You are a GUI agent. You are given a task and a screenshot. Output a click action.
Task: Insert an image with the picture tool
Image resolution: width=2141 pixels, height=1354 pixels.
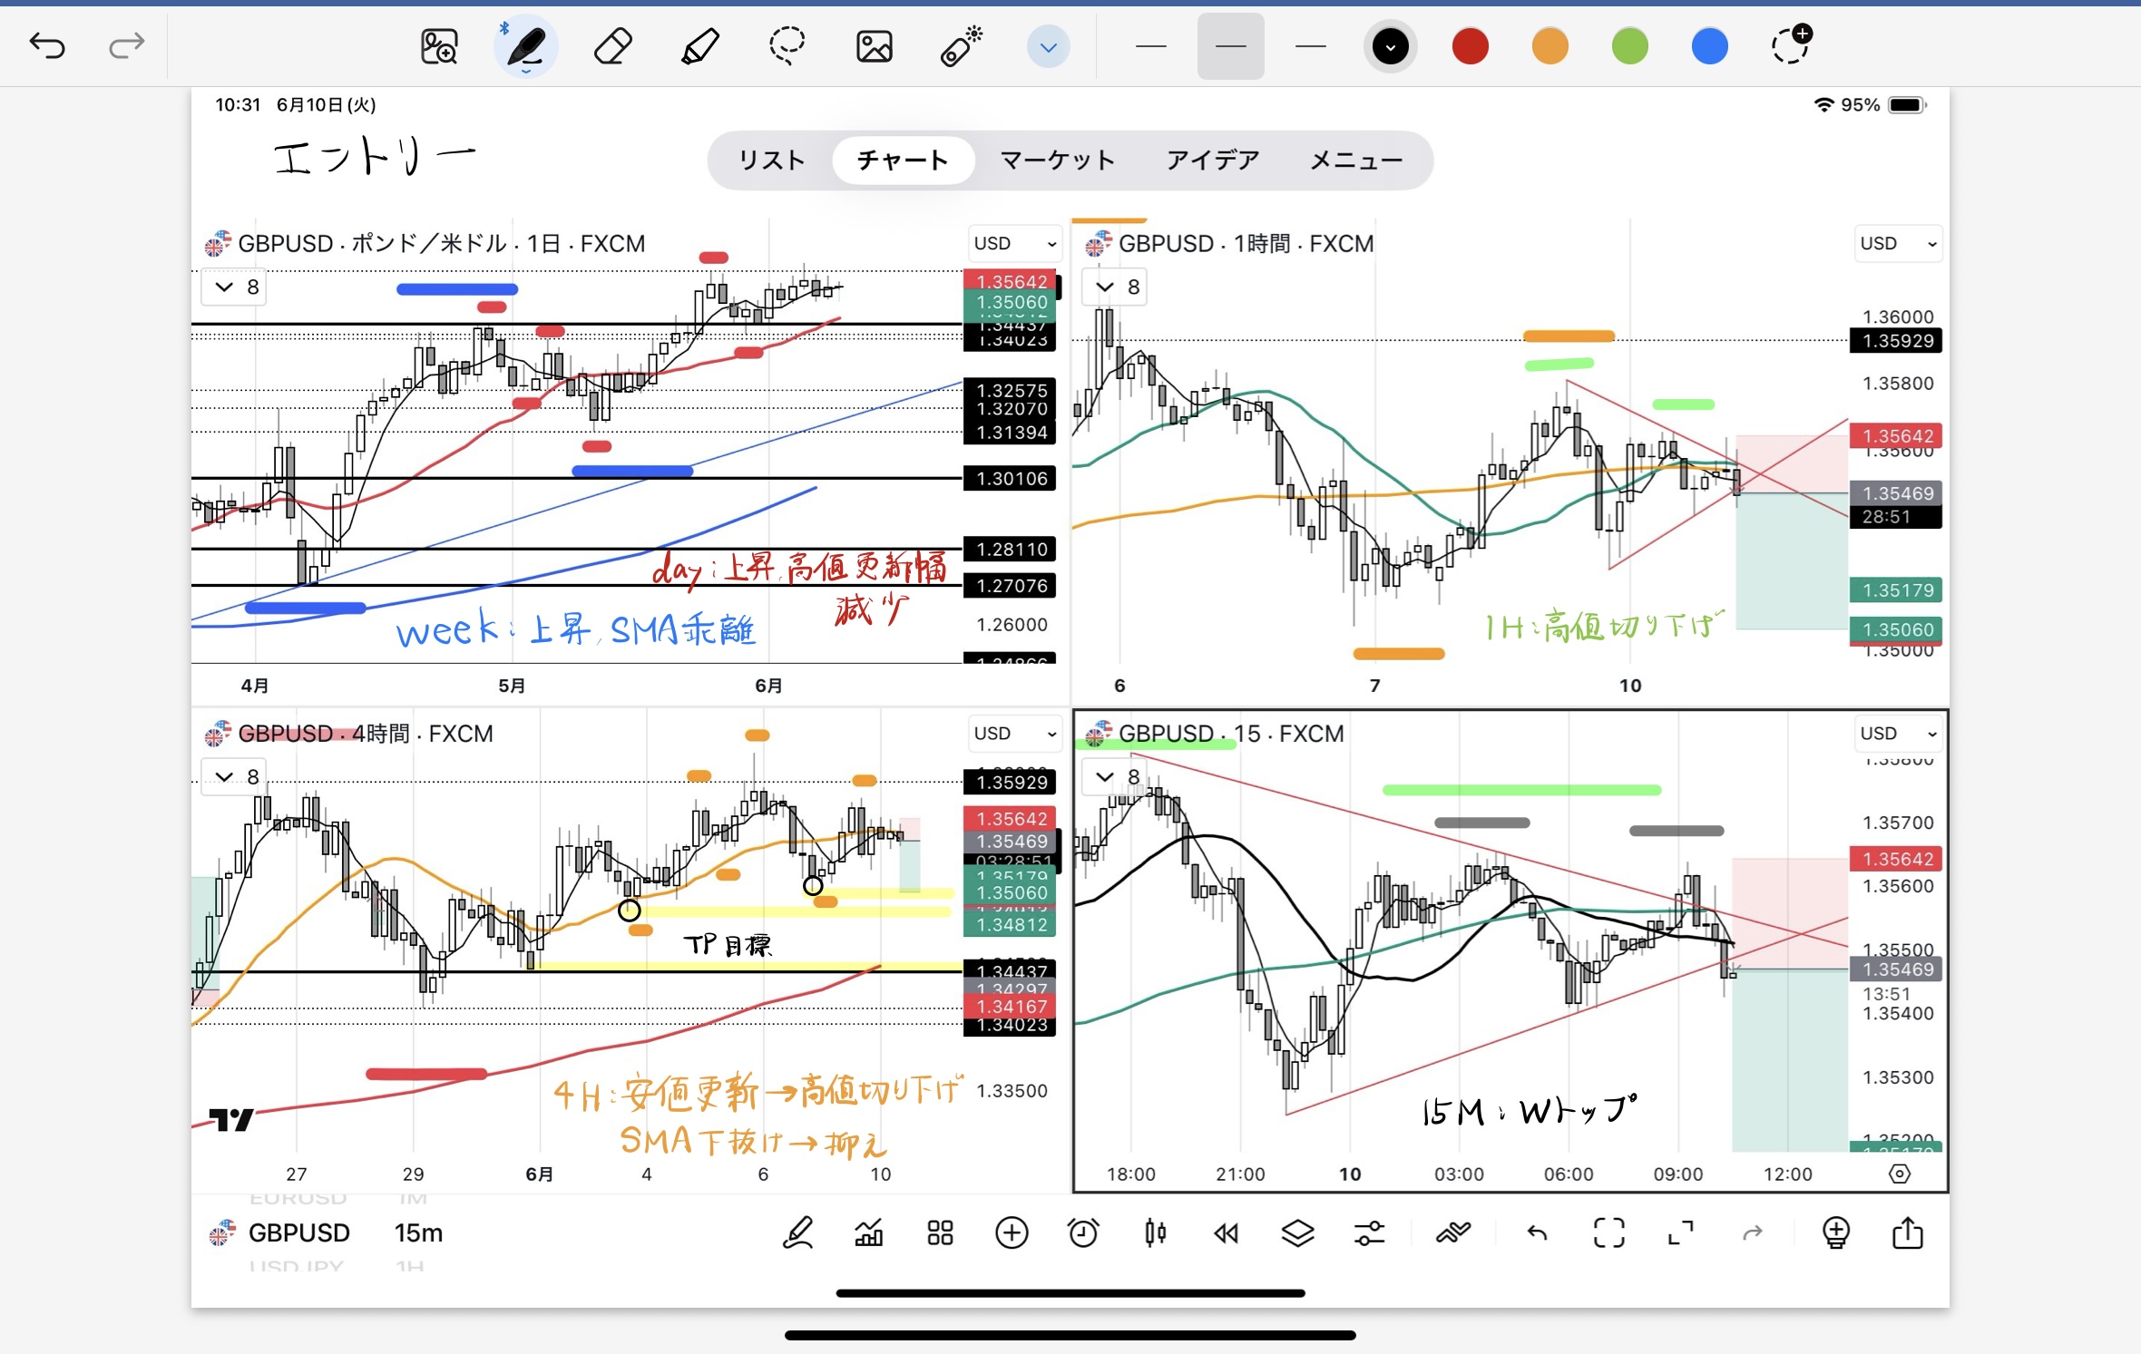coord(875,46)
